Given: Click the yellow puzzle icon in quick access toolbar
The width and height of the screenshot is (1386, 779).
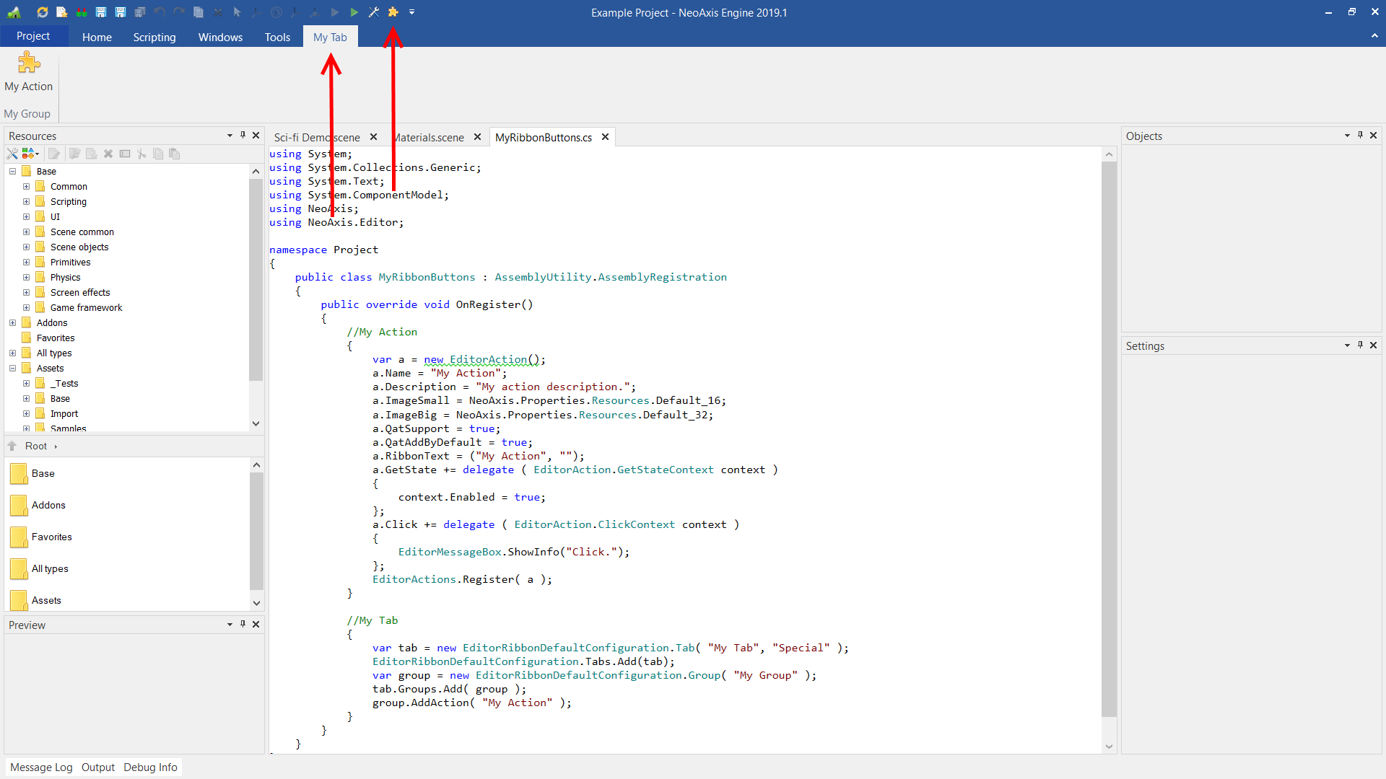Looking at the screenshot, I should 393,12.
